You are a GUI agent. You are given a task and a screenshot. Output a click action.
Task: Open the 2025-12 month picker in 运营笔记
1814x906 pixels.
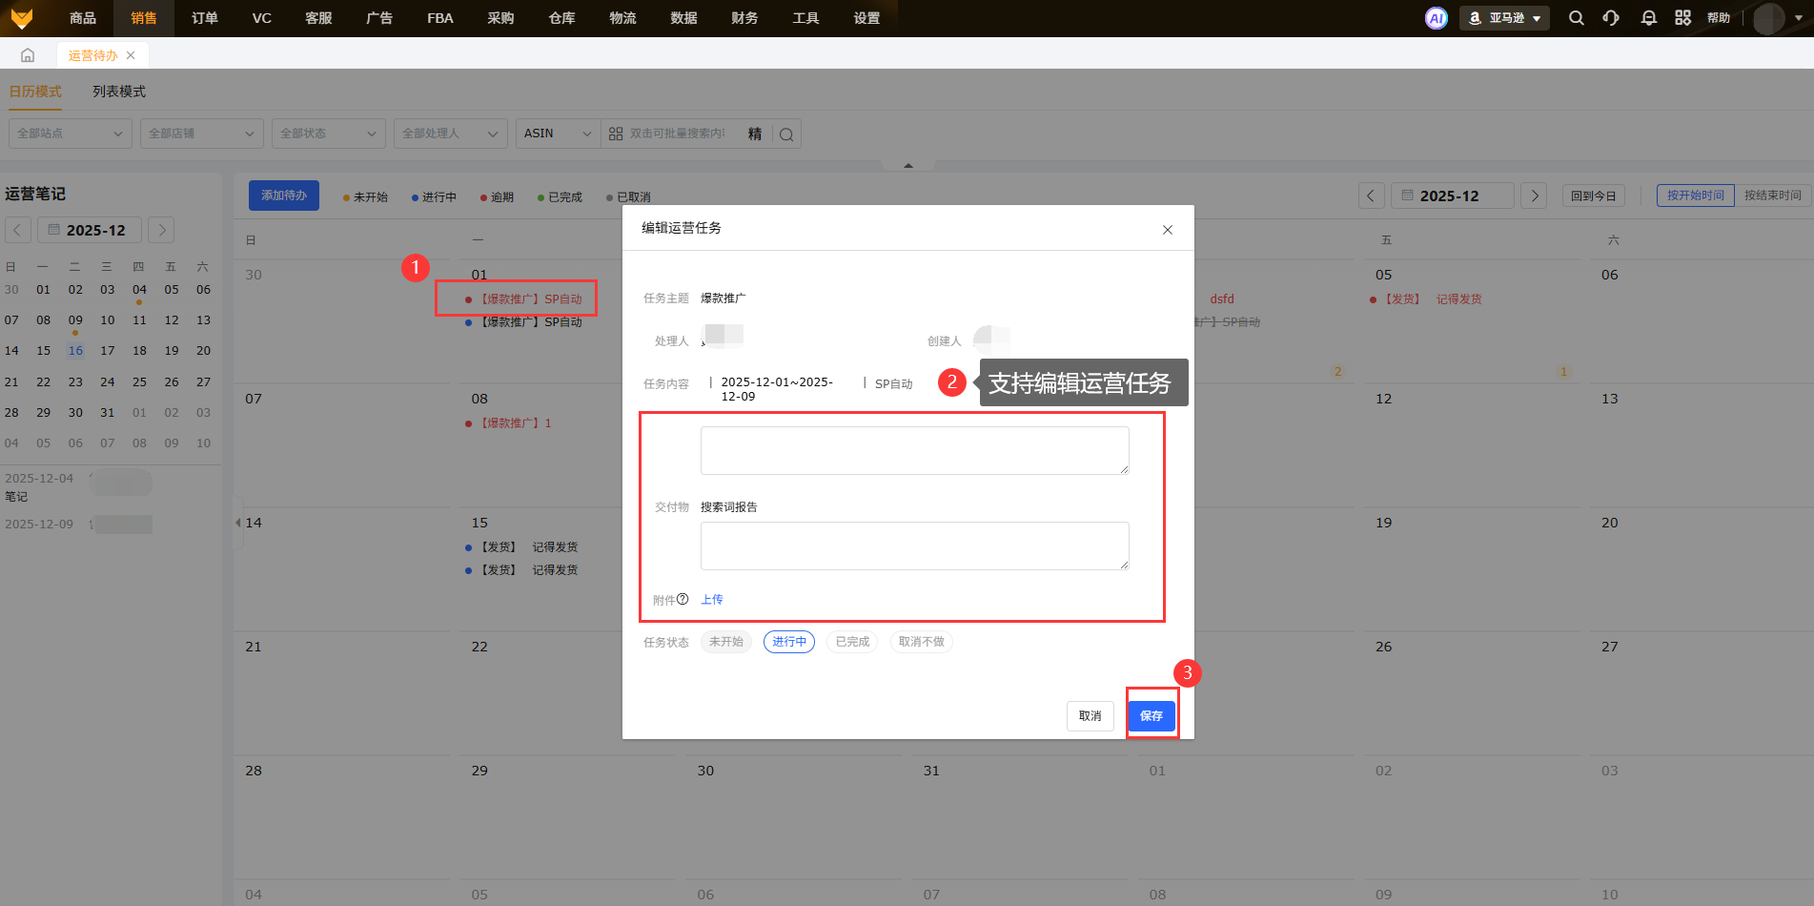pyautogui.click(x=90, y=230)
